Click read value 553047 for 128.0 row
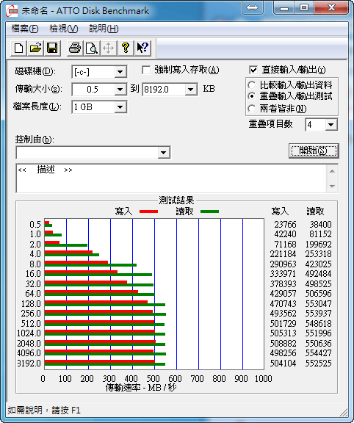The width and height of the screenshot is (354, 423). (x=319, y=304)
